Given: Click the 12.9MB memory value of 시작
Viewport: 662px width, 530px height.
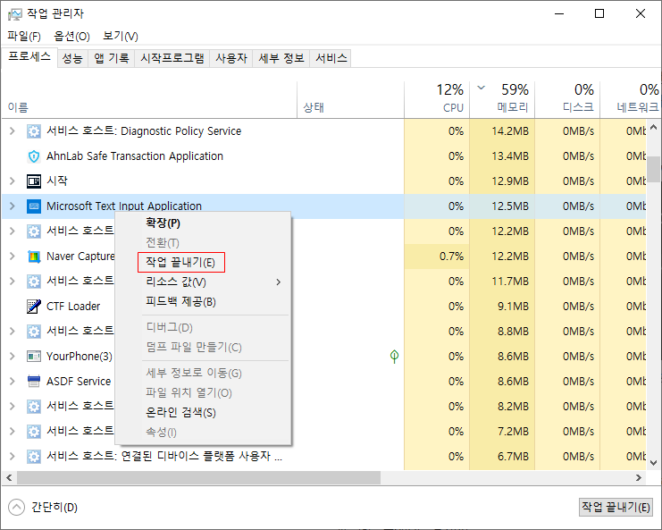Looking at the screenshot, I should (x=510, y=181).
